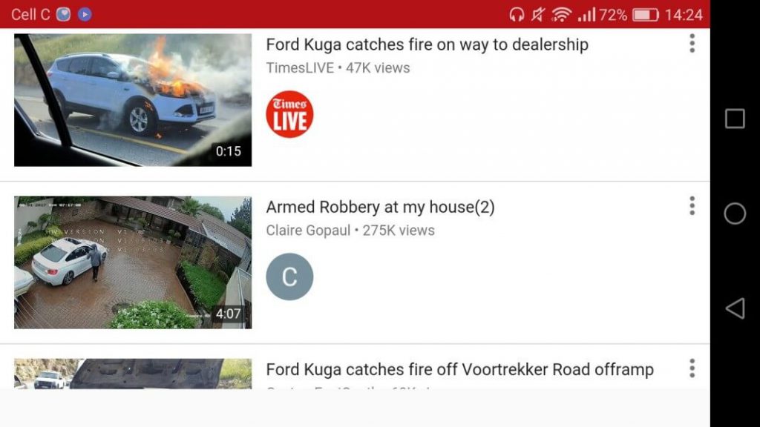Tap the muted sound status icon

coord(538,15)
